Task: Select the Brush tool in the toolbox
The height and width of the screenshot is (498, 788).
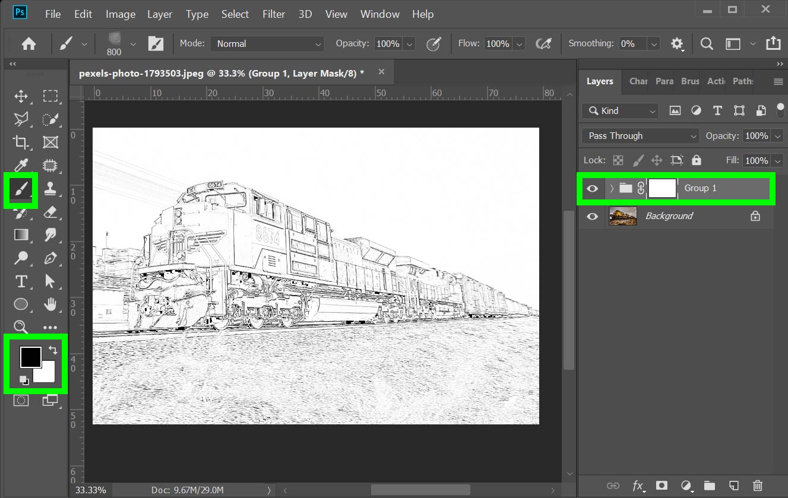Action: [x=21, y=189]
